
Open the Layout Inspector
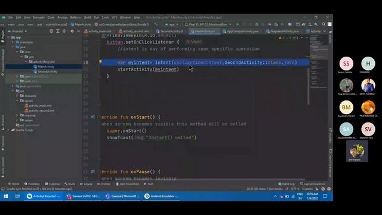point(313,184)
